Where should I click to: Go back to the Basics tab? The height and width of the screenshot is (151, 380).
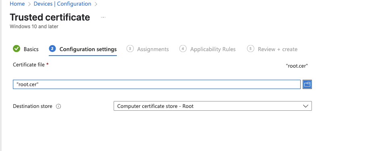[x=31, y=49]
